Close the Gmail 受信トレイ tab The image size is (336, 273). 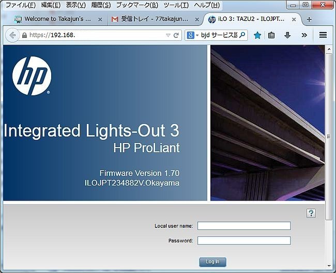click(197, 19)
